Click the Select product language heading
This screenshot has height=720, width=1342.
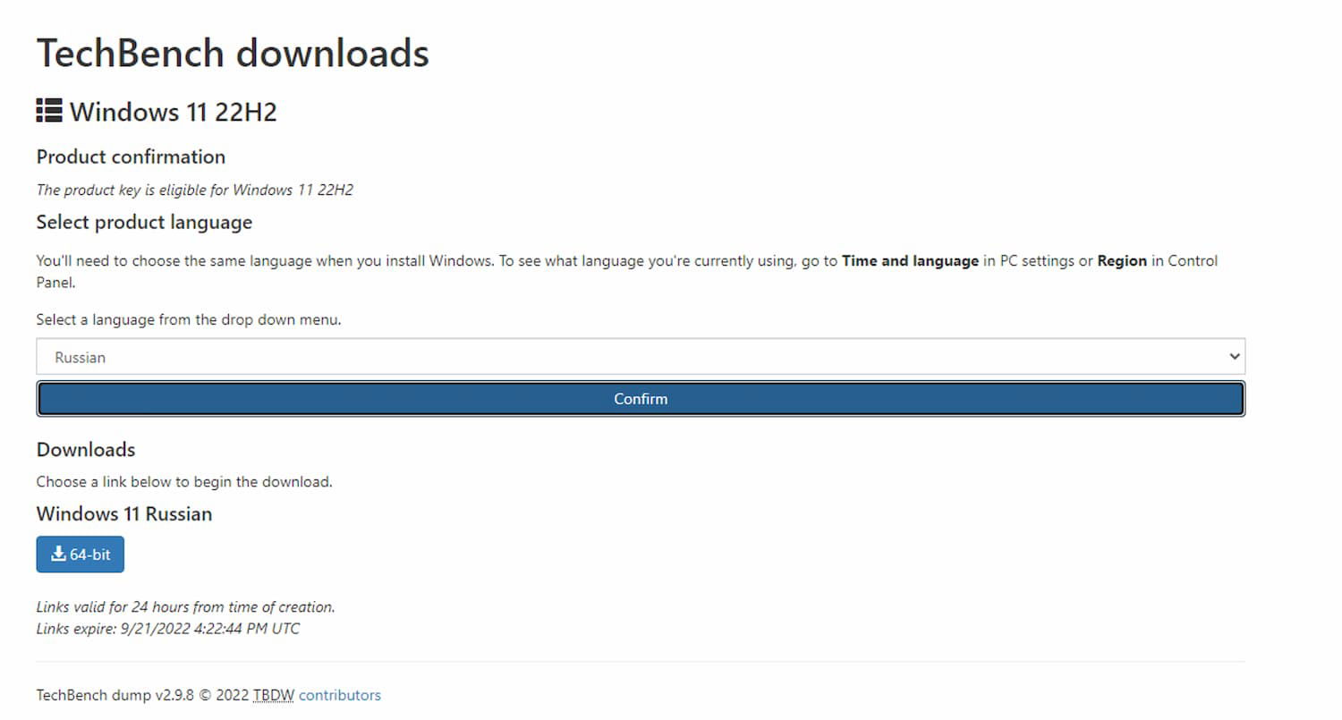[x=144, y=222]
